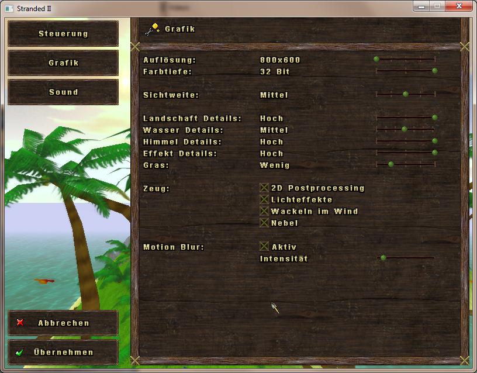This screenshot has width=477, height=373.
Task: Click the Abbrechen button
Action: (x=63, y=323)
